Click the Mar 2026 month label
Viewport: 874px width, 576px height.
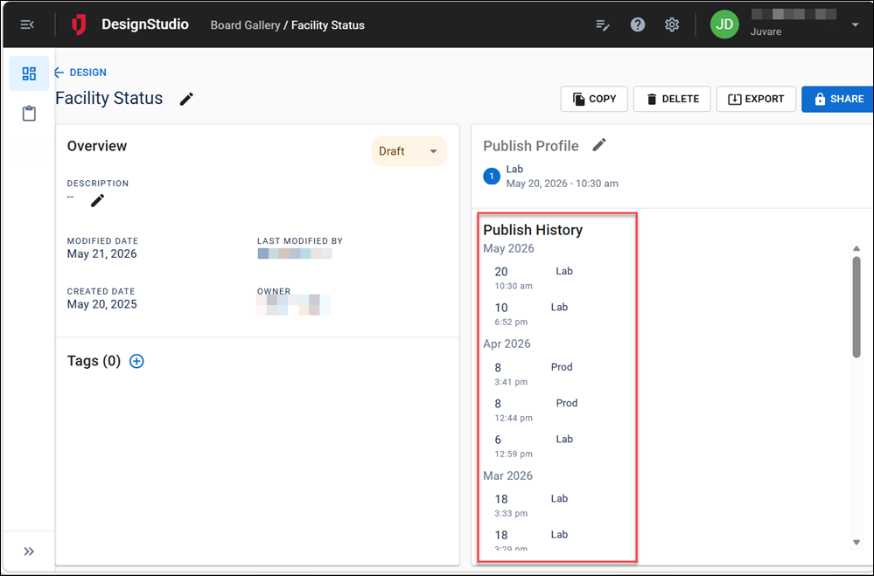tap(507, 475)
